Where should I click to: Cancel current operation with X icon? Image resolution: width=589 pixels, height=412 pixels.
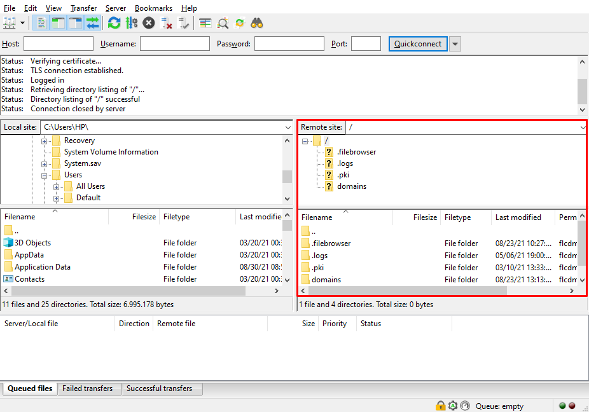coord(148,23)
